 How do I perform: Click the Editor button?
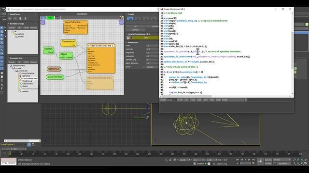(145, 37)
